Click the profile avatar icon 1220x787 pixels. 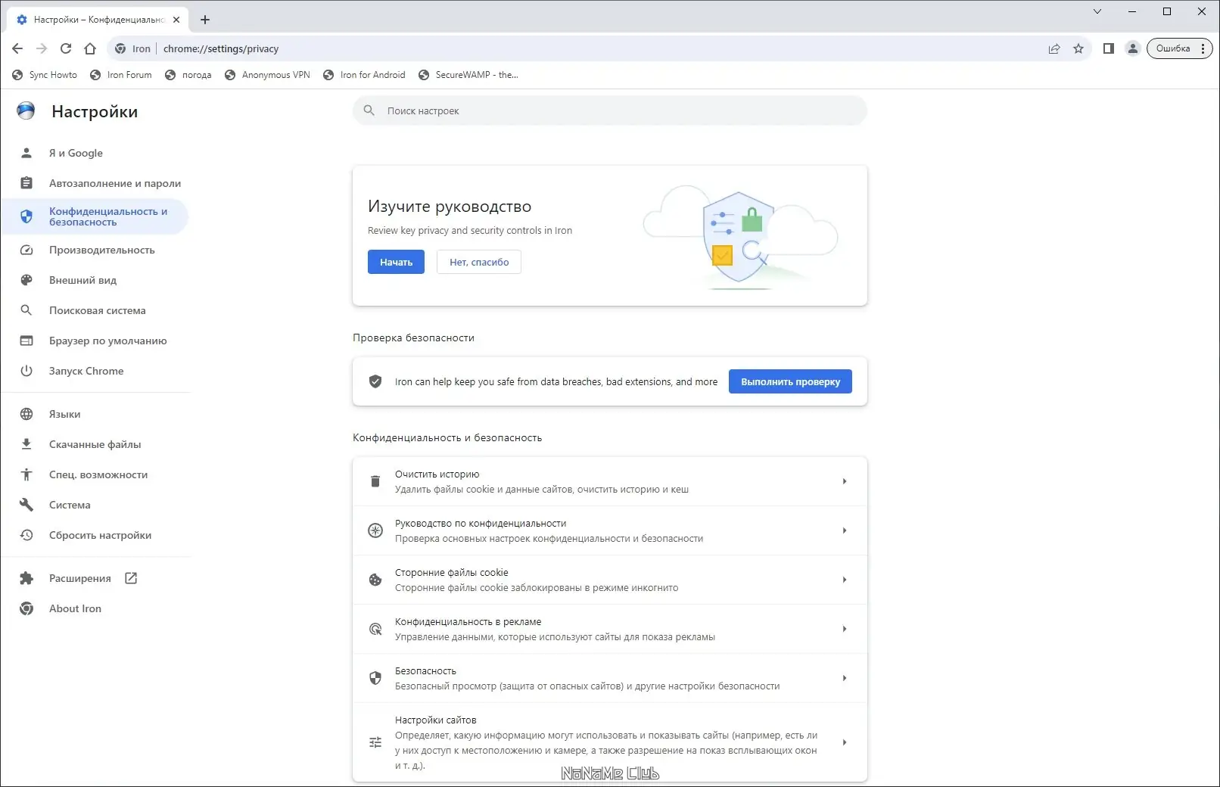pyautogui.click(x=1133, y=48)
